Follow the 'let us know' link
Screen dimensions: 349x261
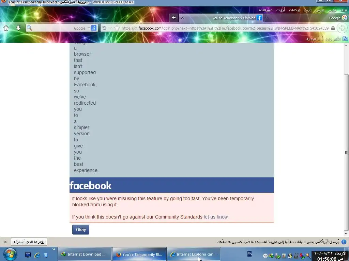[x=216, y=217]
